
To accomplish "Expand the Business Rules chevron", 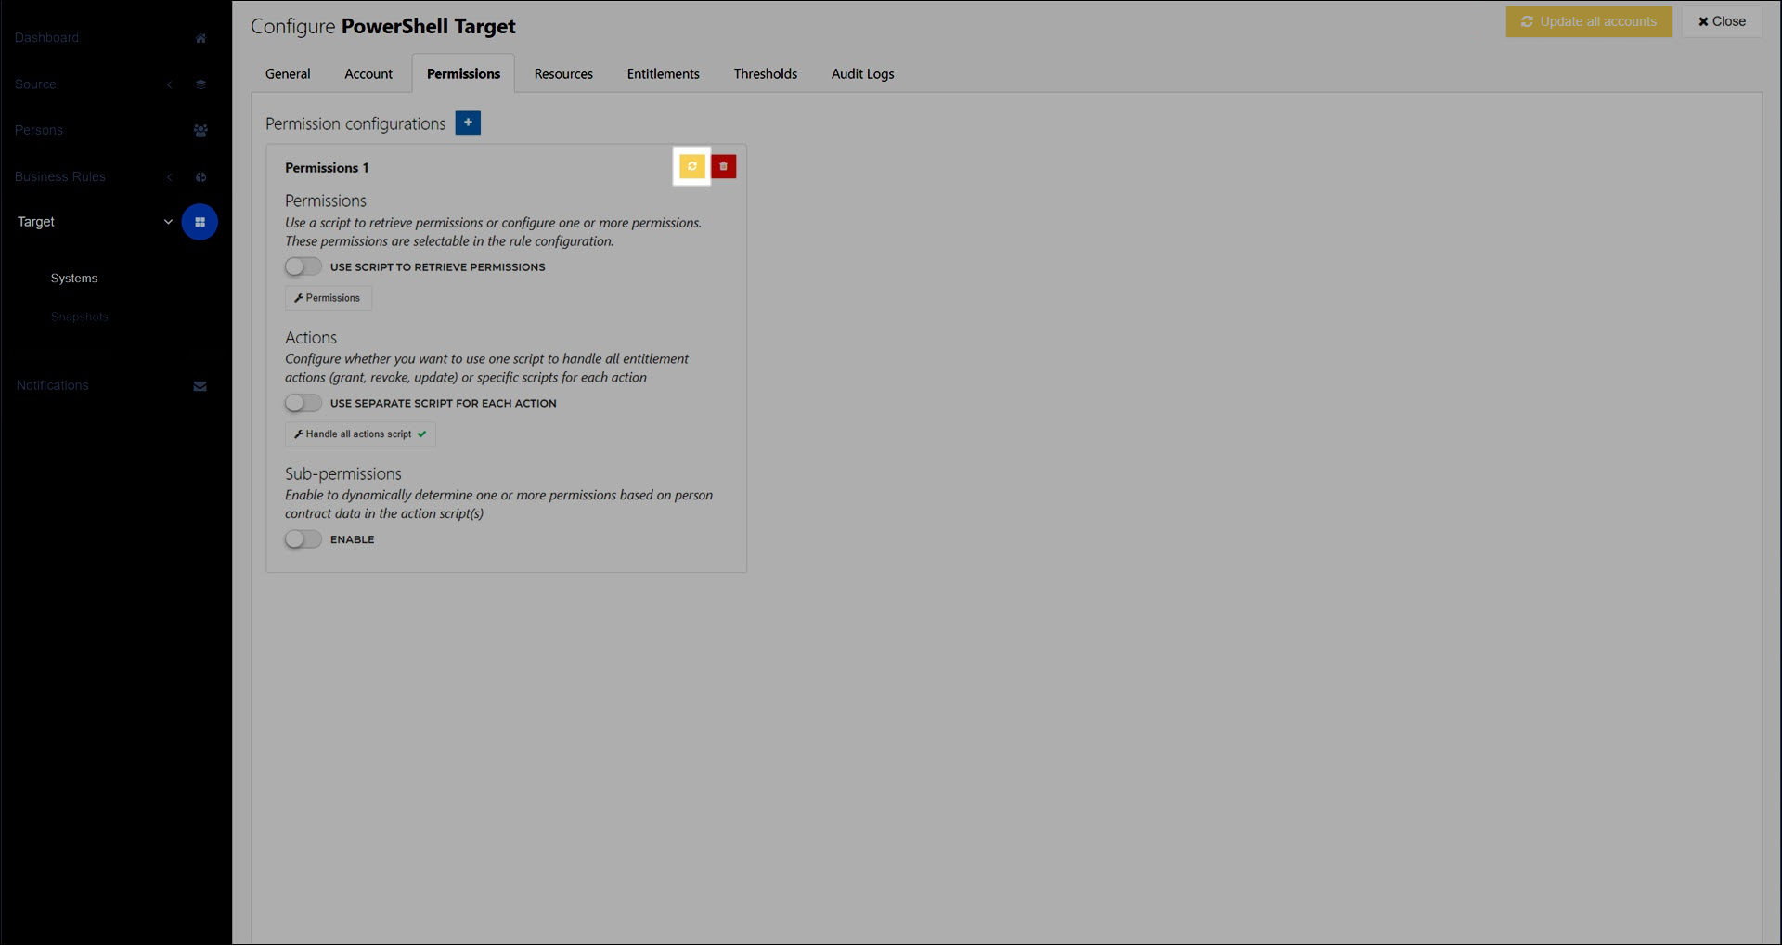I will point(169,177).
